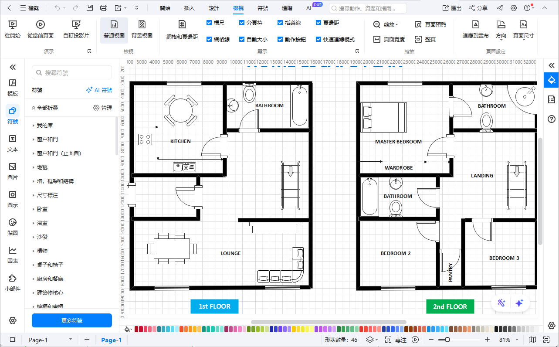The width and height of the screenshot is (559, 347).
Task: Uncheck the 標尺 ruler checkbox
Action: 210,23
